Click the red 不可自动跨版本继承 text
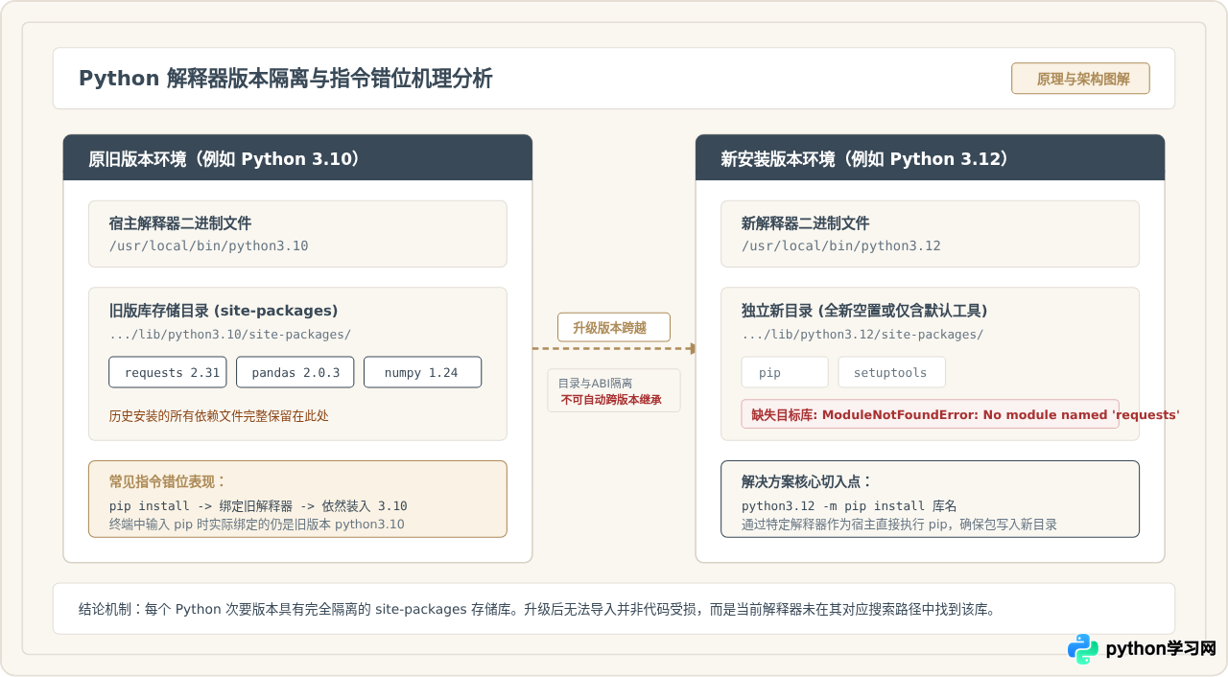This screenshot has height=677, width=1228. coord(611,399)
